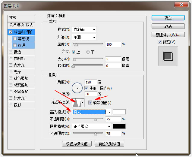Select 混合选项:默认 entry

[x=21, y=25]
